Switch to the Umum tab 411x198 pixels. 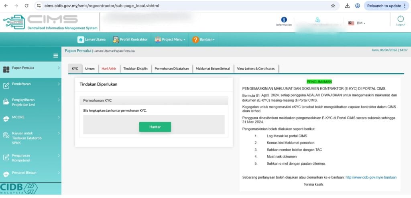[90, 69]
